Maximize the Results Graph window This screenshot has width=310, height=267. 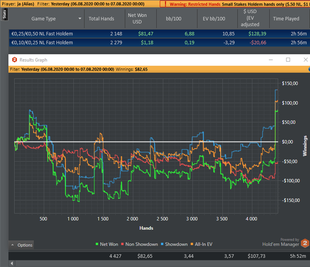[x=288, y=59]
